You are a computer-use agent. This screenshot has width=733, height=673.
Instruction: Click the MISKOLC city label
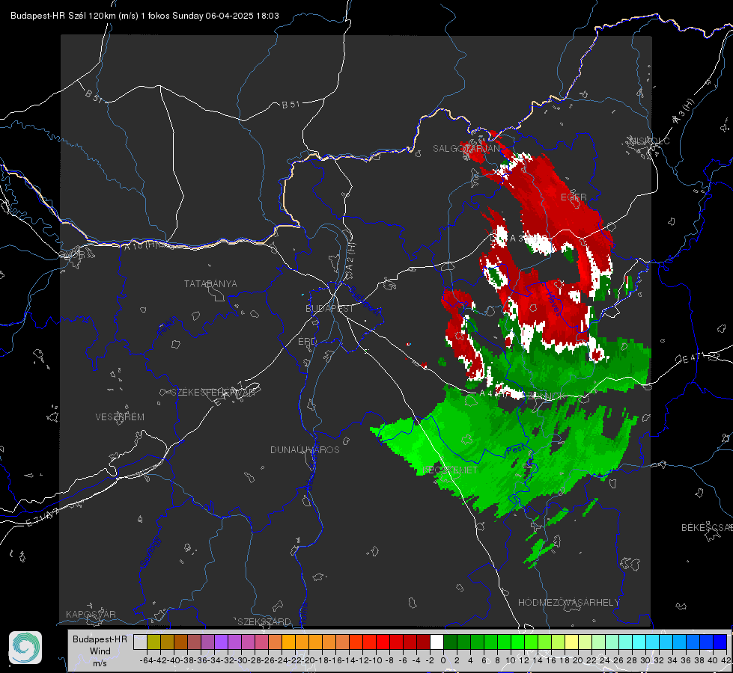649,141
